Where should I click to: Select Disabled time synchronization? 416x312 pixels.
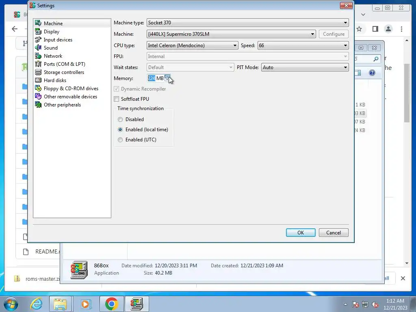click(x=120, y=119)
